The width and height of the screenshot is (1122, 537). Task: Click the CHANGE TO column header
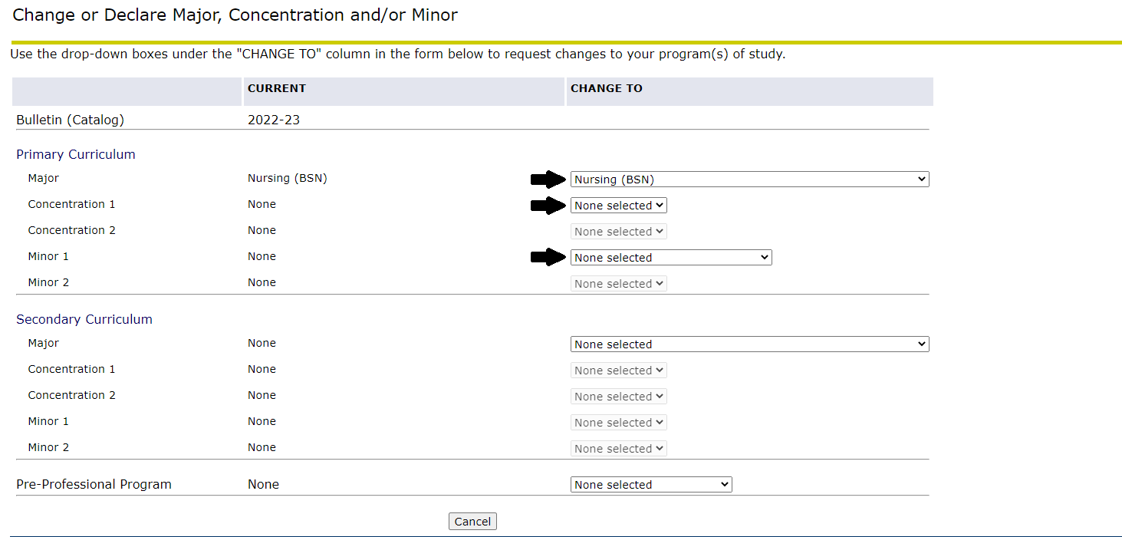click(606, 88)
